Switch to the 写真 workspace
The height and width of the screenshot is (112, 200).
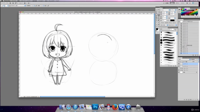187,3
